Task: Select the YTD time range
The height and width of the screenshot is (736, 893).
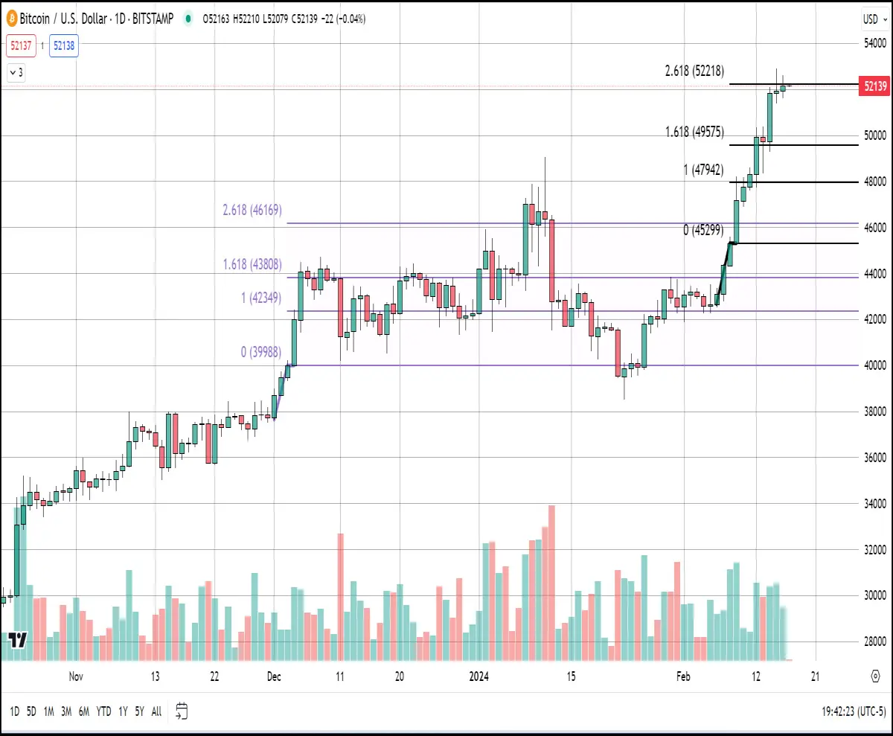Action: pyautogui.click(x=104, y=711)
